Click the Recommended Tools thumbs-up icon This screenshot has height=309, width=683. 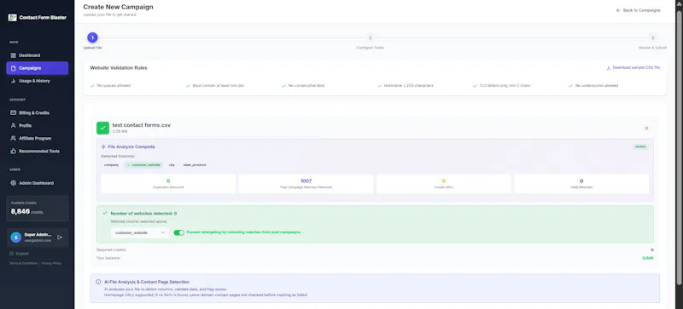click(13, 152)
